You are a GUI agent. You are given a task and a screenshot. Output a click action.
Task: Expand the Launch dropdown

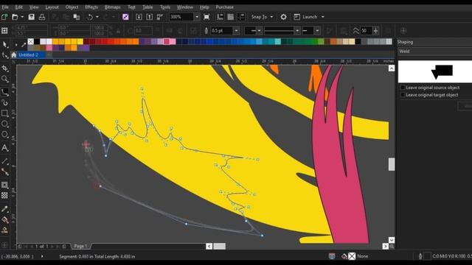point(323,17)
